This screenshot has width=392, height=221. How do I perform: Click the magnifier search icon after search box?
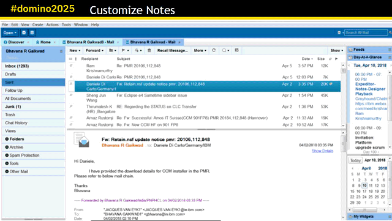tap(390, 32)
